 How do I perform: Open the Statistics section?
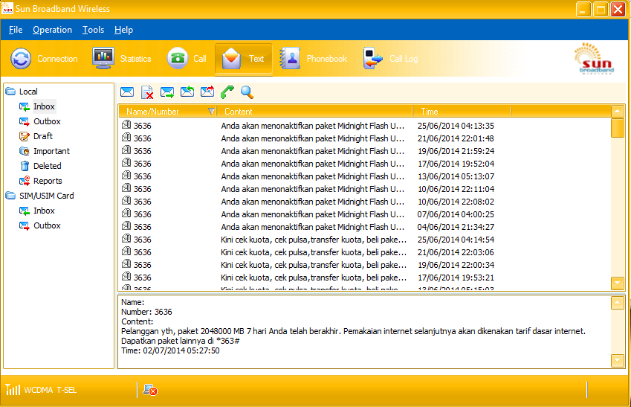tap(122, 59)
